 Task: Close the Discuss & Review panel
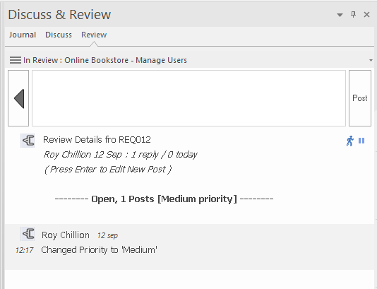pos(366,15)
